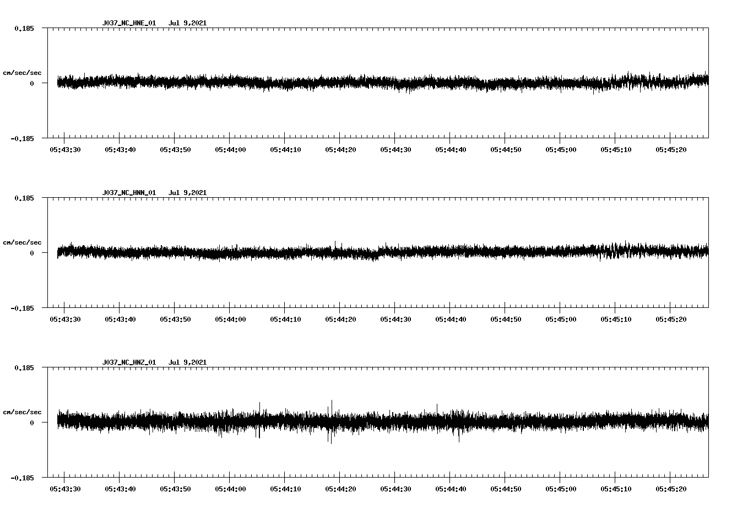Viewport: 748px width, 509px height.
Task: Click the 05:44:40 time label under HNZ plot
Action: tap(451, 489)
